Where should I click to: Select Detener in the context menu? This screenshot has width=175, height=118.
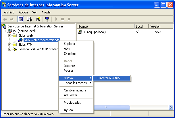coord(76,66)
